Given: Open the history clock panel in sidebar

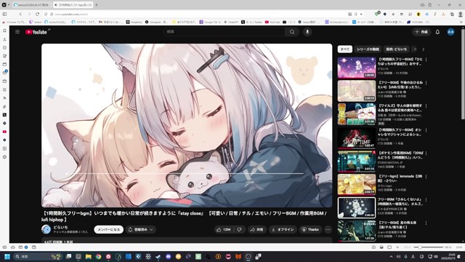Looking at the screenshot, I should click(x=4, y=47).
